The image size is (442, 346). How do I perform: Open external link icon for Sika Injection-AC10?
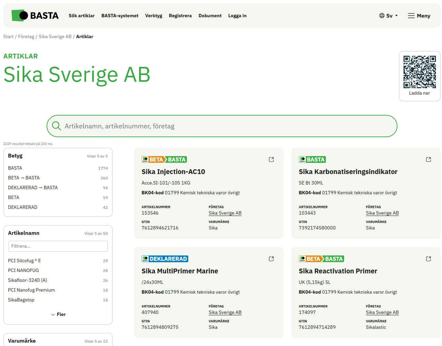[x=271, y=160]
